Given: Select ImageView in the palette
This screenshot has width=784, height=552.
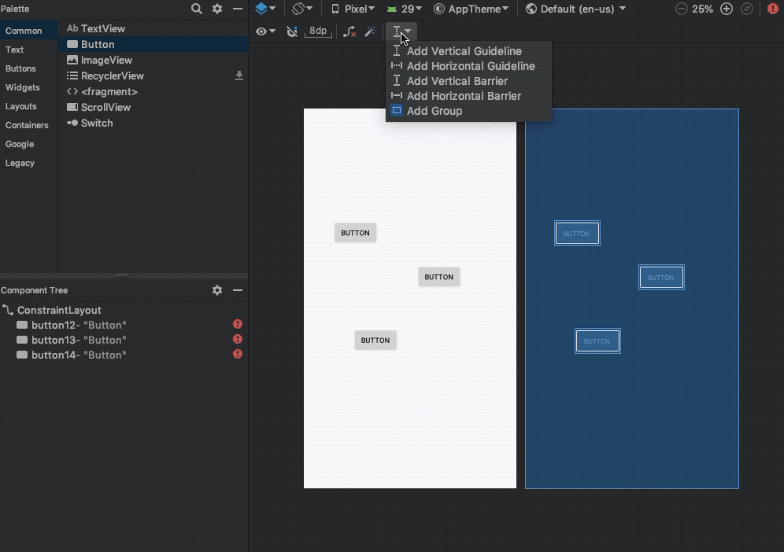Looking at the screenshot, I should [x=153, y=60].
